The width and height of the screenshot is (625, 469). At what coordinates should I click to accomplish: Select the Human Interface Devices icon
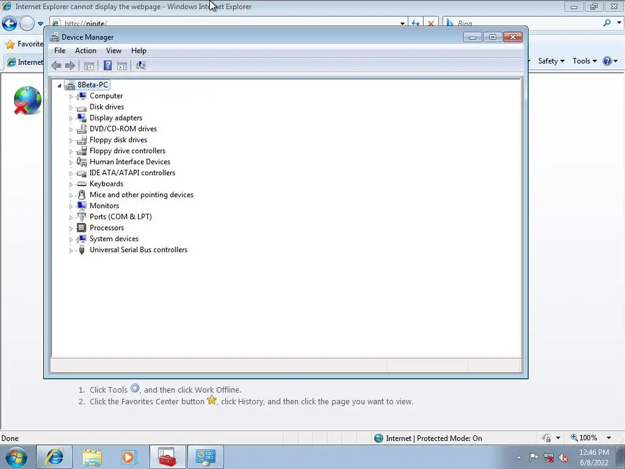81,162
